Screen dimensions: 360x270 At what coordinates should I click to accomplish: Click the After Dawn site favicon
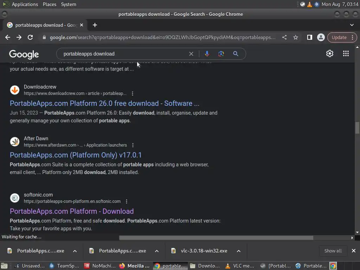coord(15,142)
